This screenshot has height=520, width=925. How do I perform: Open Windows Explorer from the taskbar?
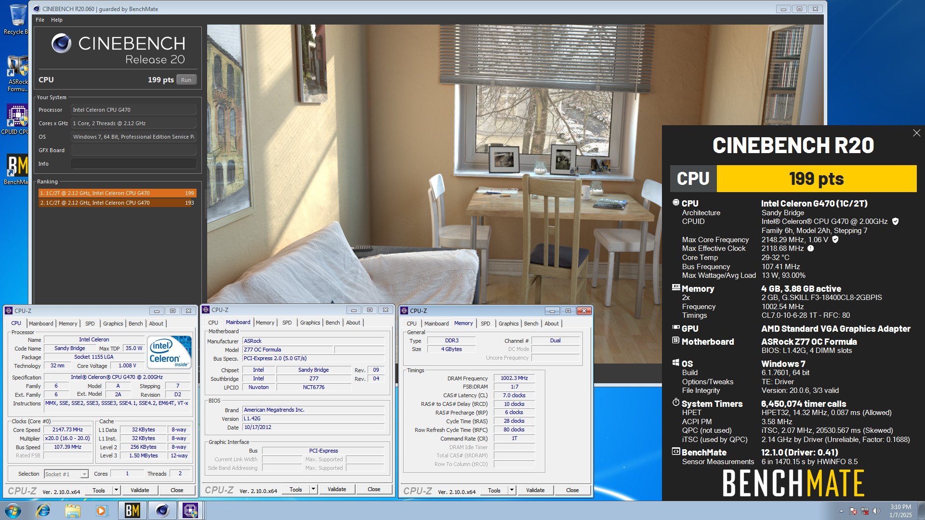pos(72,510)
